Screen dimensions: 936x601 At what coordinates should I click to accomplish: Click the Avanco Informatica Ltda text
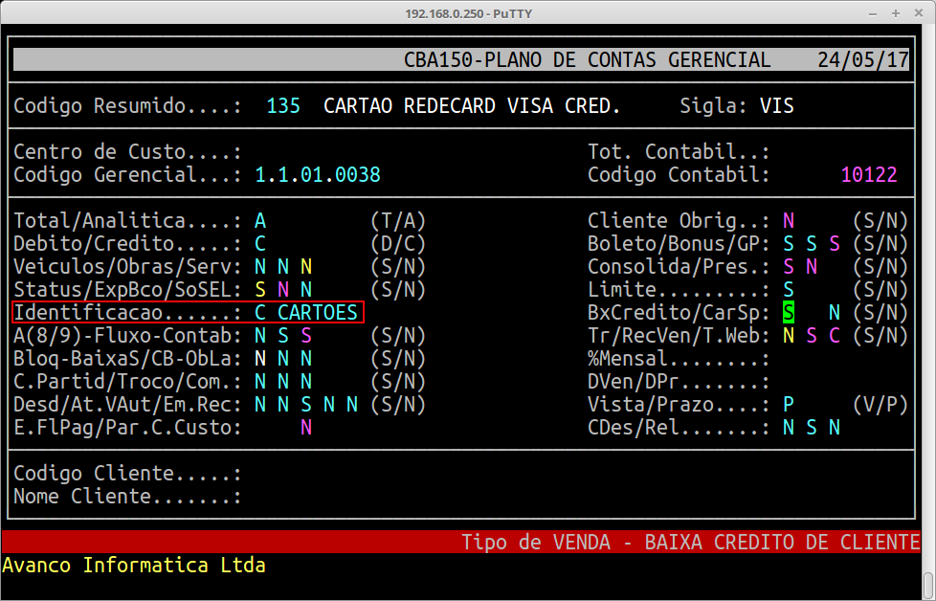(x=134, y=565)
